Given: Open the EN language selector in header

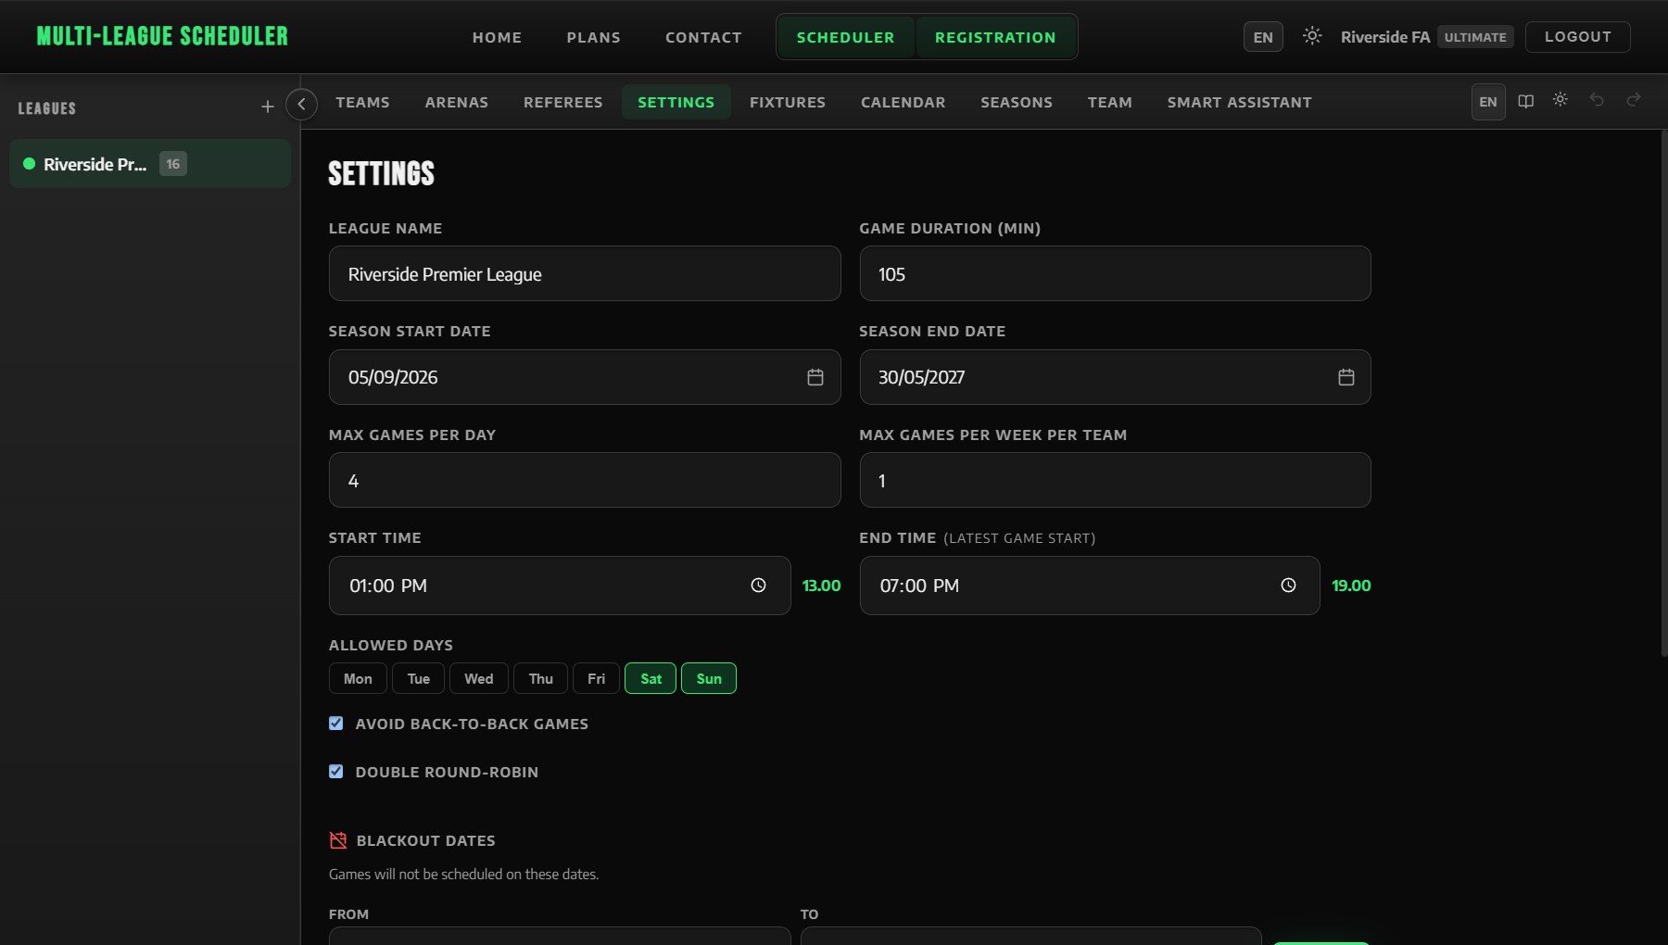Looking at the screenshot, I should (1263, 37).
